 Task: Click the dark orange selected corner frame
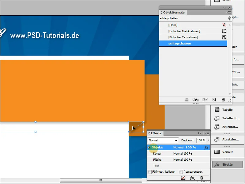point(136,127)
